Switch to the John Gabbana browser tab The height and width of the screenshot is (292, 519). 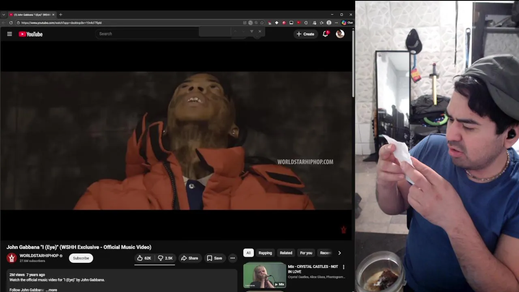click(32, 15)
